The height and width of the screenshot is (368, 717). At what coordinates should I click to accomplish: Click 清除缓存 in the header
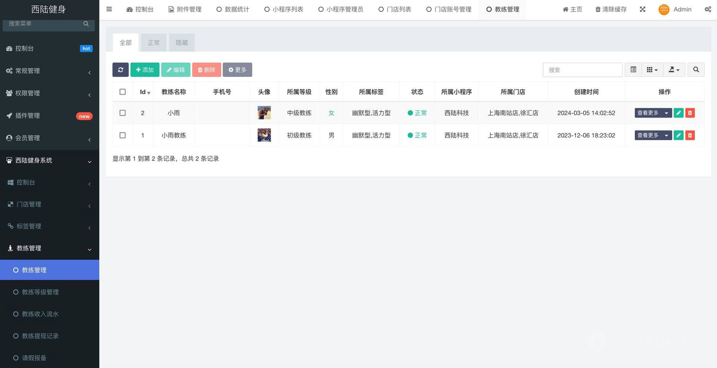tap(611, 9)
